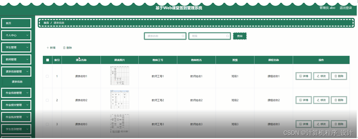This screenshot has width=358, height=139.
Task: Expand the 学生管理 sidebar chevron
Action: click(28, 47)
